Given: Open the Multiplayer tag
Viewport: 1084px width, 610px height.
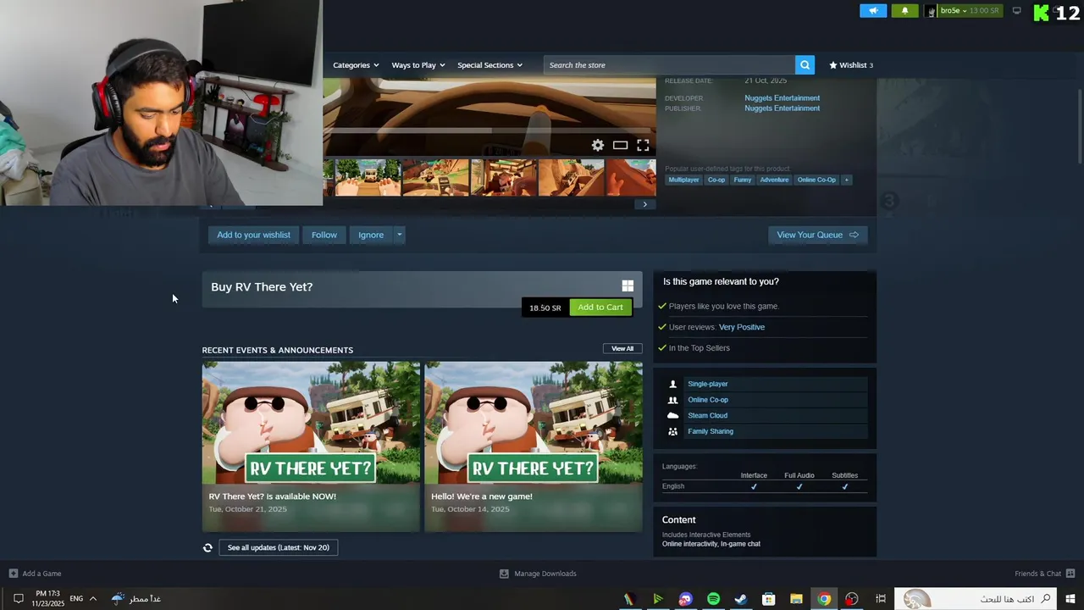Looking at the screenshot, I should click(x=683, y=180).
